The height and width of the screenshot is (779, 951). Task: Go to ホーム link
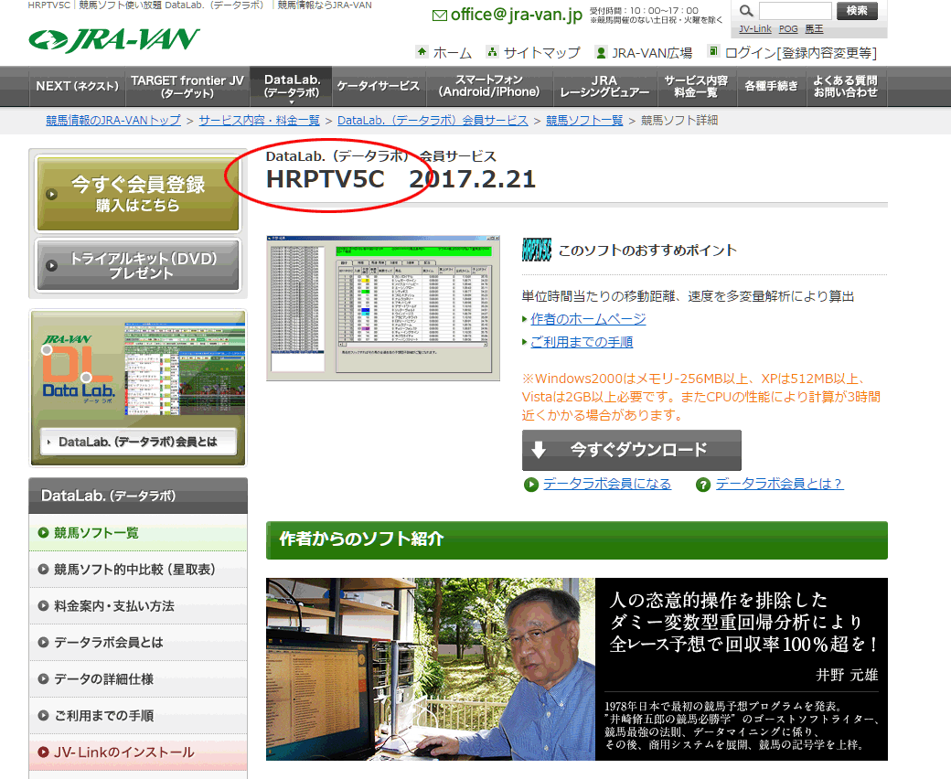453,53
